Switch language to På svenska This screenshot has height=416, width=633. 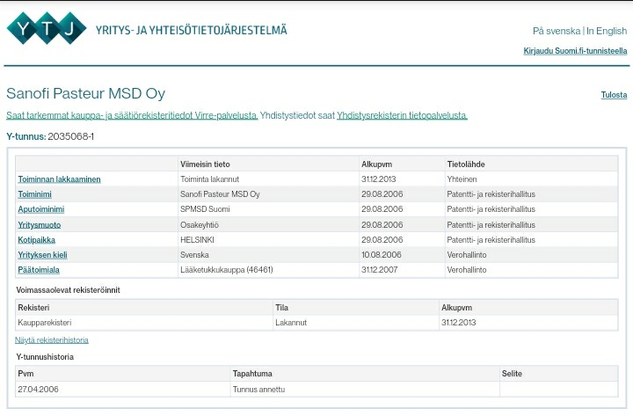click(557, 31)
